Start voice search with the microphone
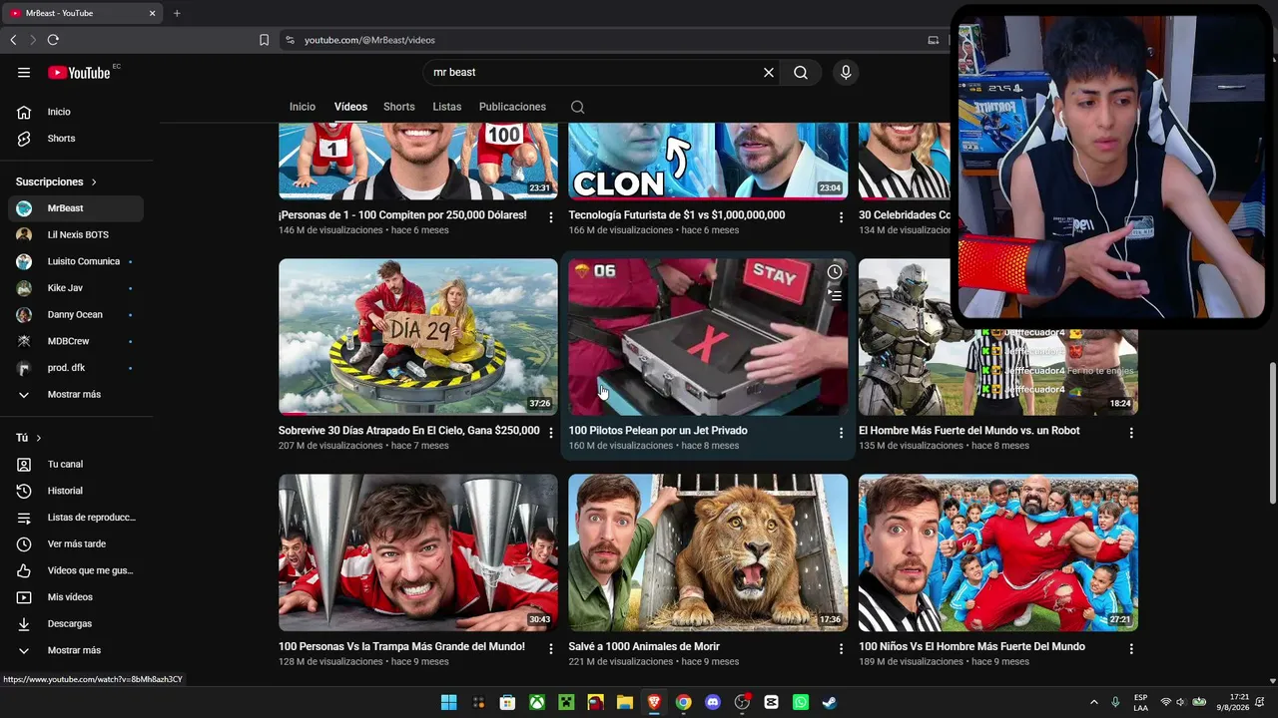The image size is (1278, 718). coord(846,72)
